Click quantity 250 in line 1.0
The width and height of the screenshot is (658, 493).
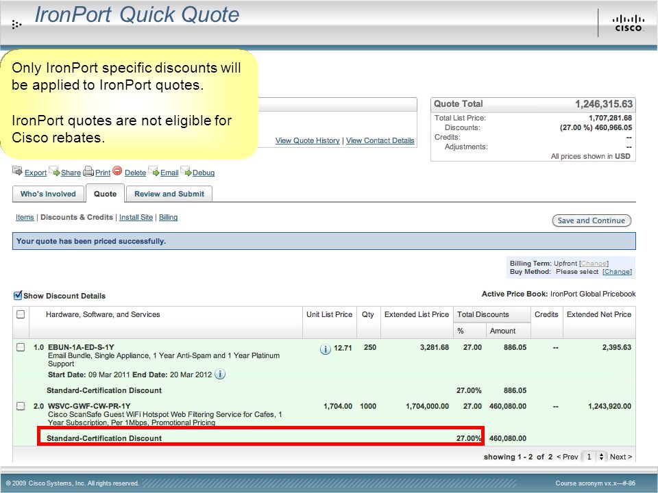point(370,347)
